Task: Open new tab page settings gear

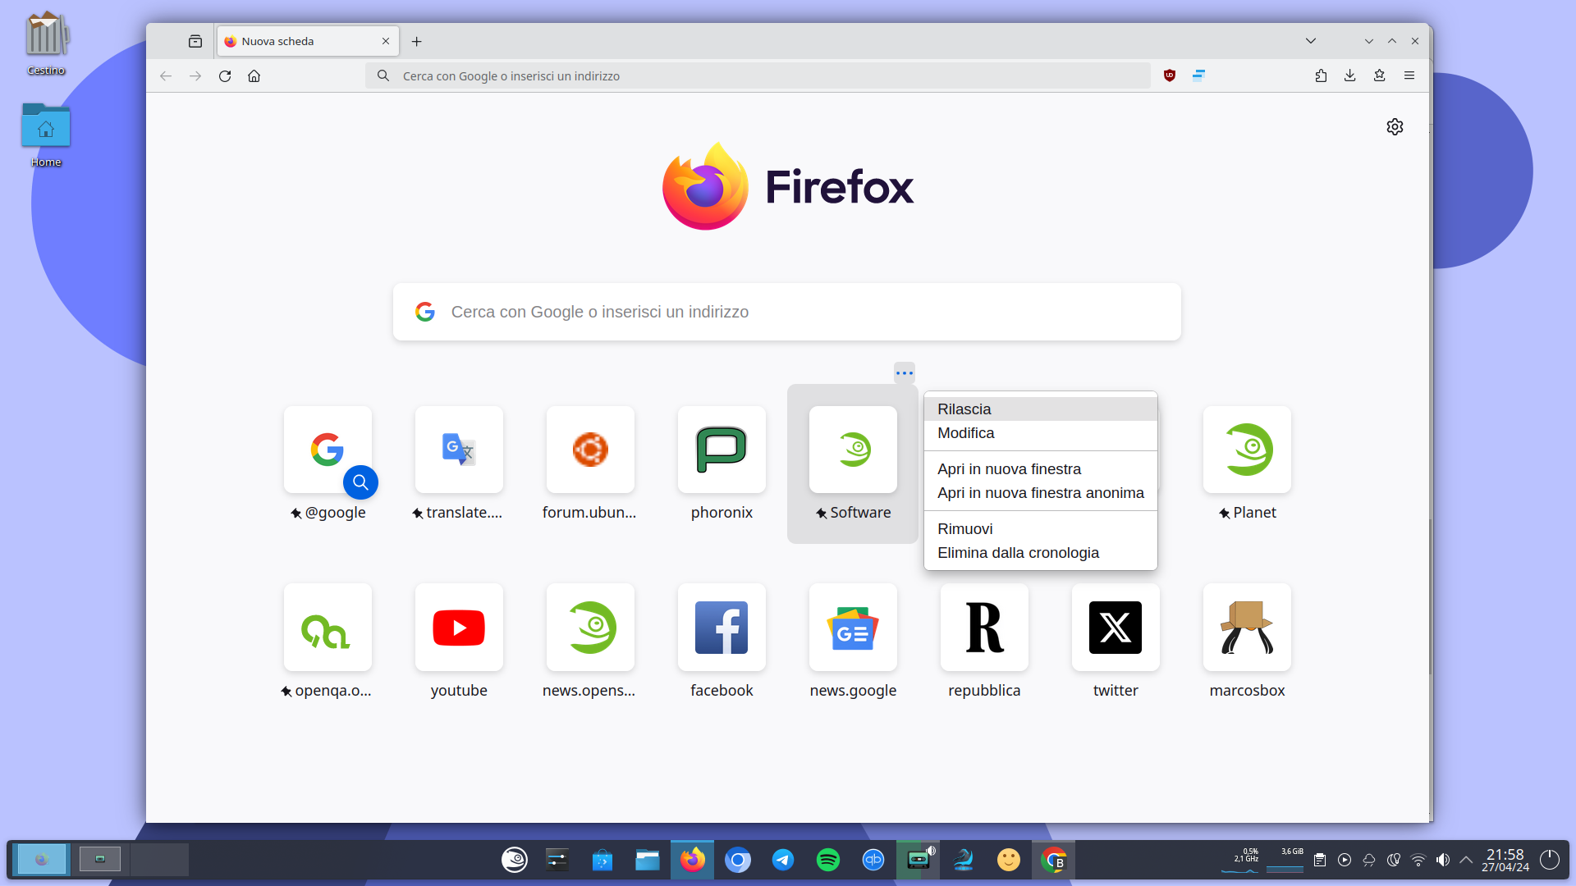Action: [x=1395, y=126]
